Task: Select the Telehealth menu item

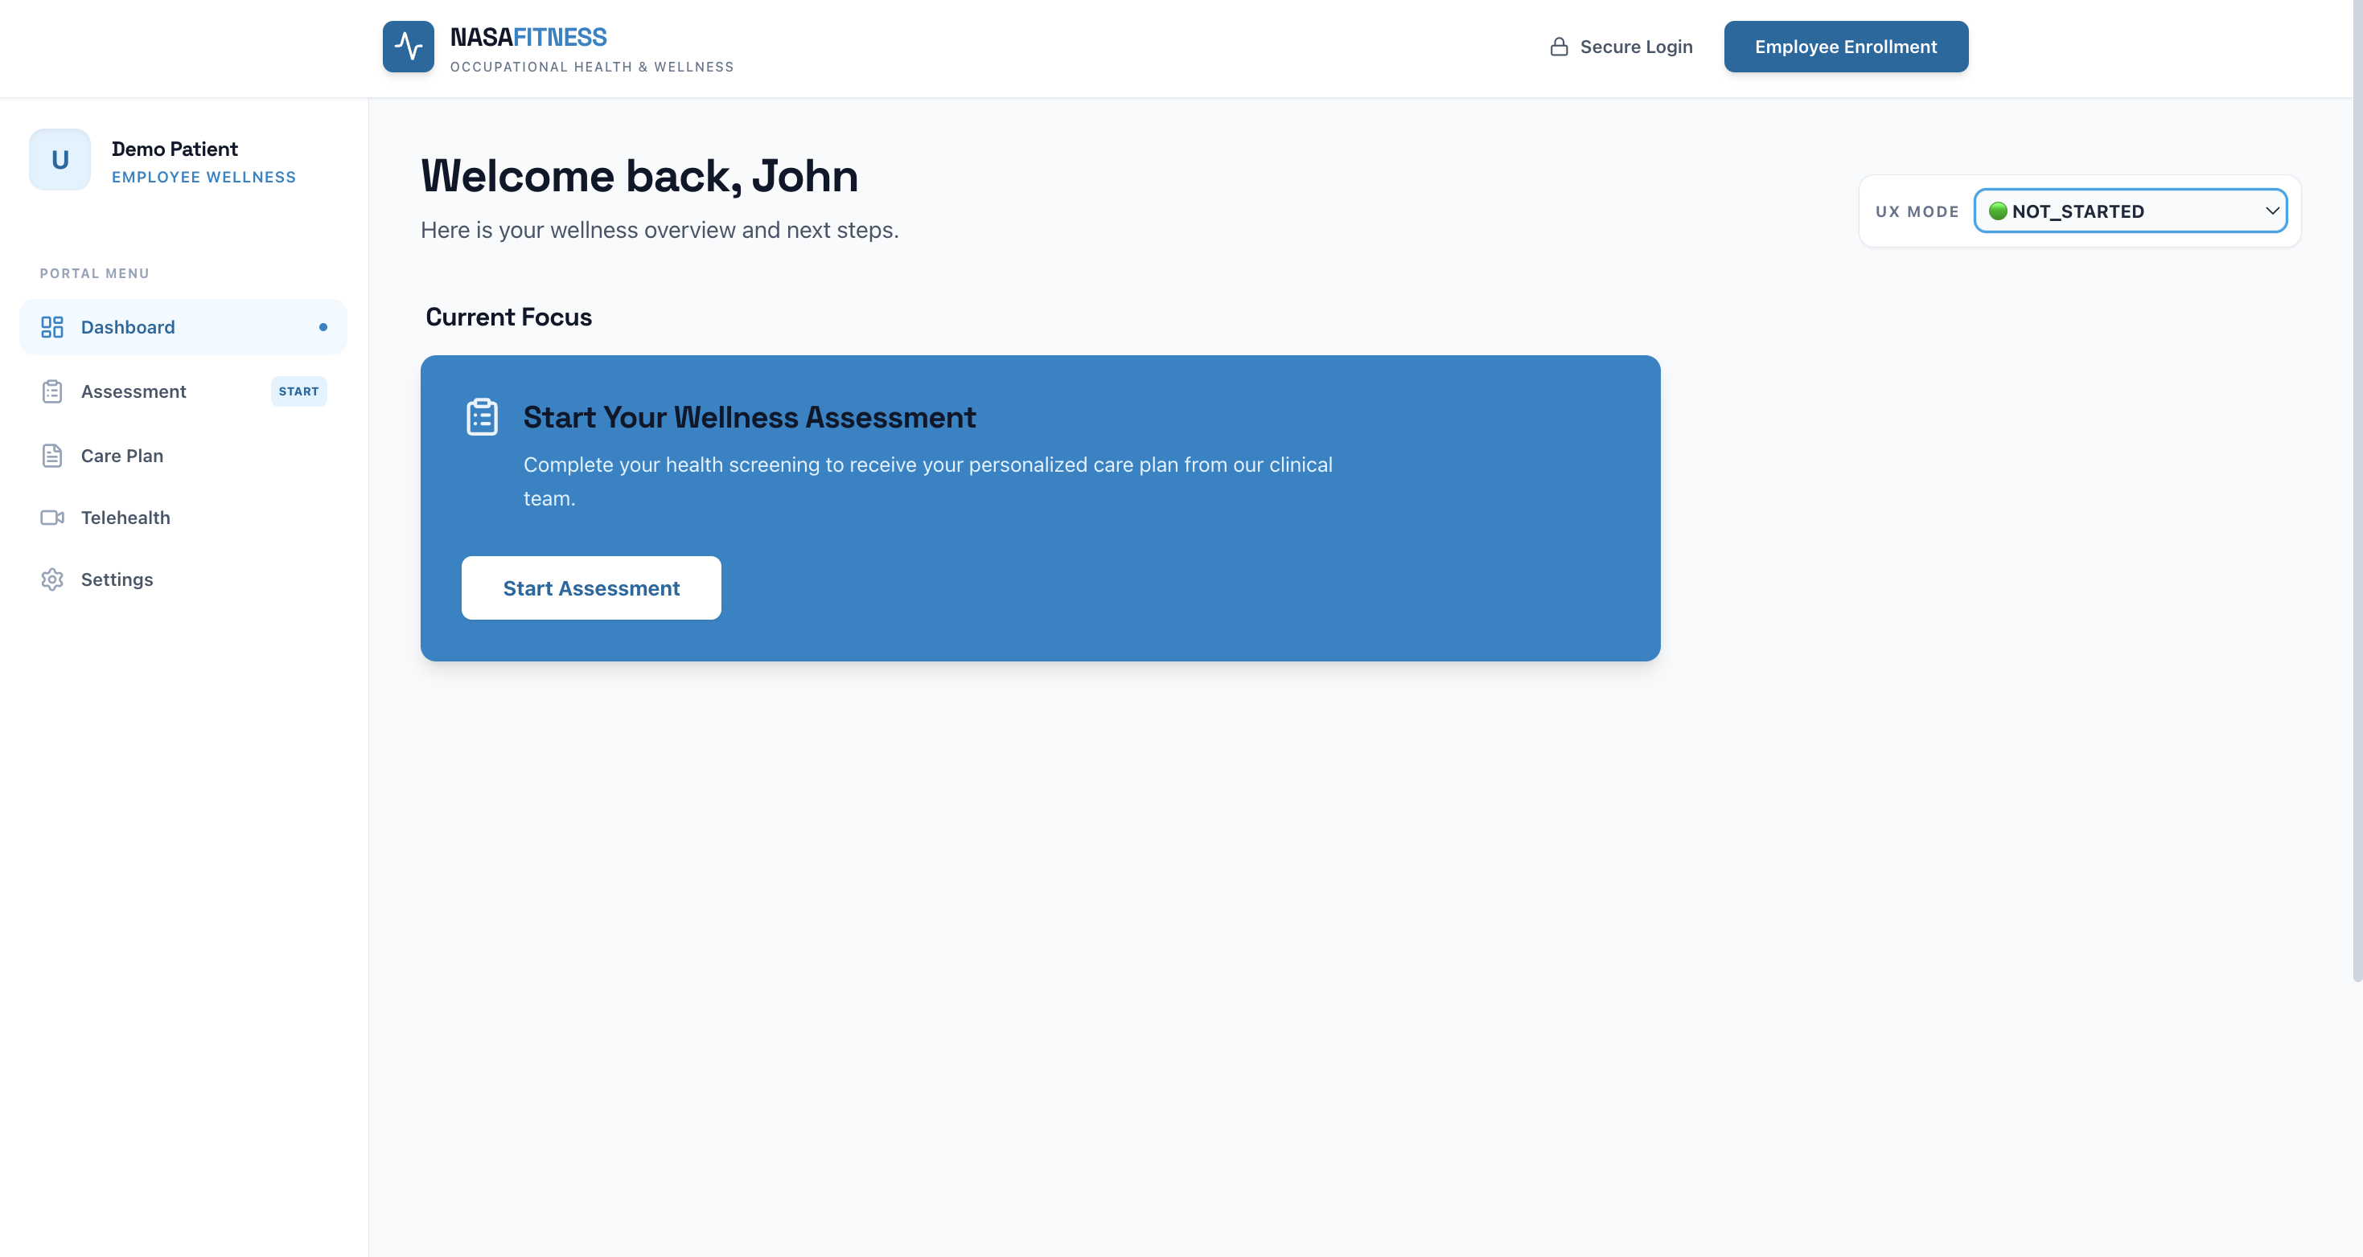Action: point(183,518)
